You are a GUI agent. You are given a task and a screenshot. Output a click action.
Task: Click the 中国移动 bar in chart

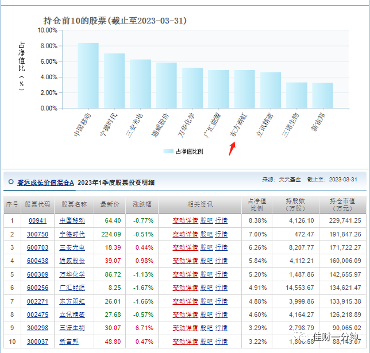coord(88,76)
